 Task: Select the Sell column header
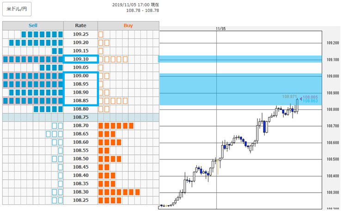pos(33,25)
